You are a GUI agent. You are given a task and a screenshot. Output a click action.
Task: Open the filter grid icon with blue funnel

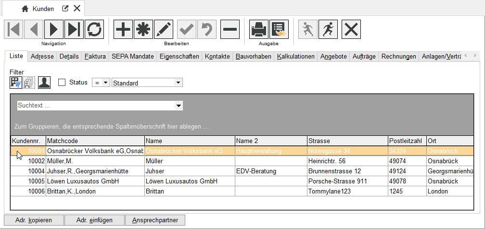(x=16, y=83)
